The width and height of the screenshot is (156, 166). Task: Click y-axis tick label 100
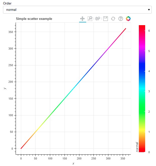click(x=11, y=115)
